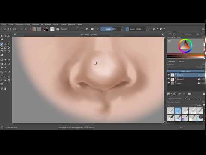Select the Freehand Brush tool
Image resolution: width=206 pixels, height=155 pixels.
(x=2, y=44)
